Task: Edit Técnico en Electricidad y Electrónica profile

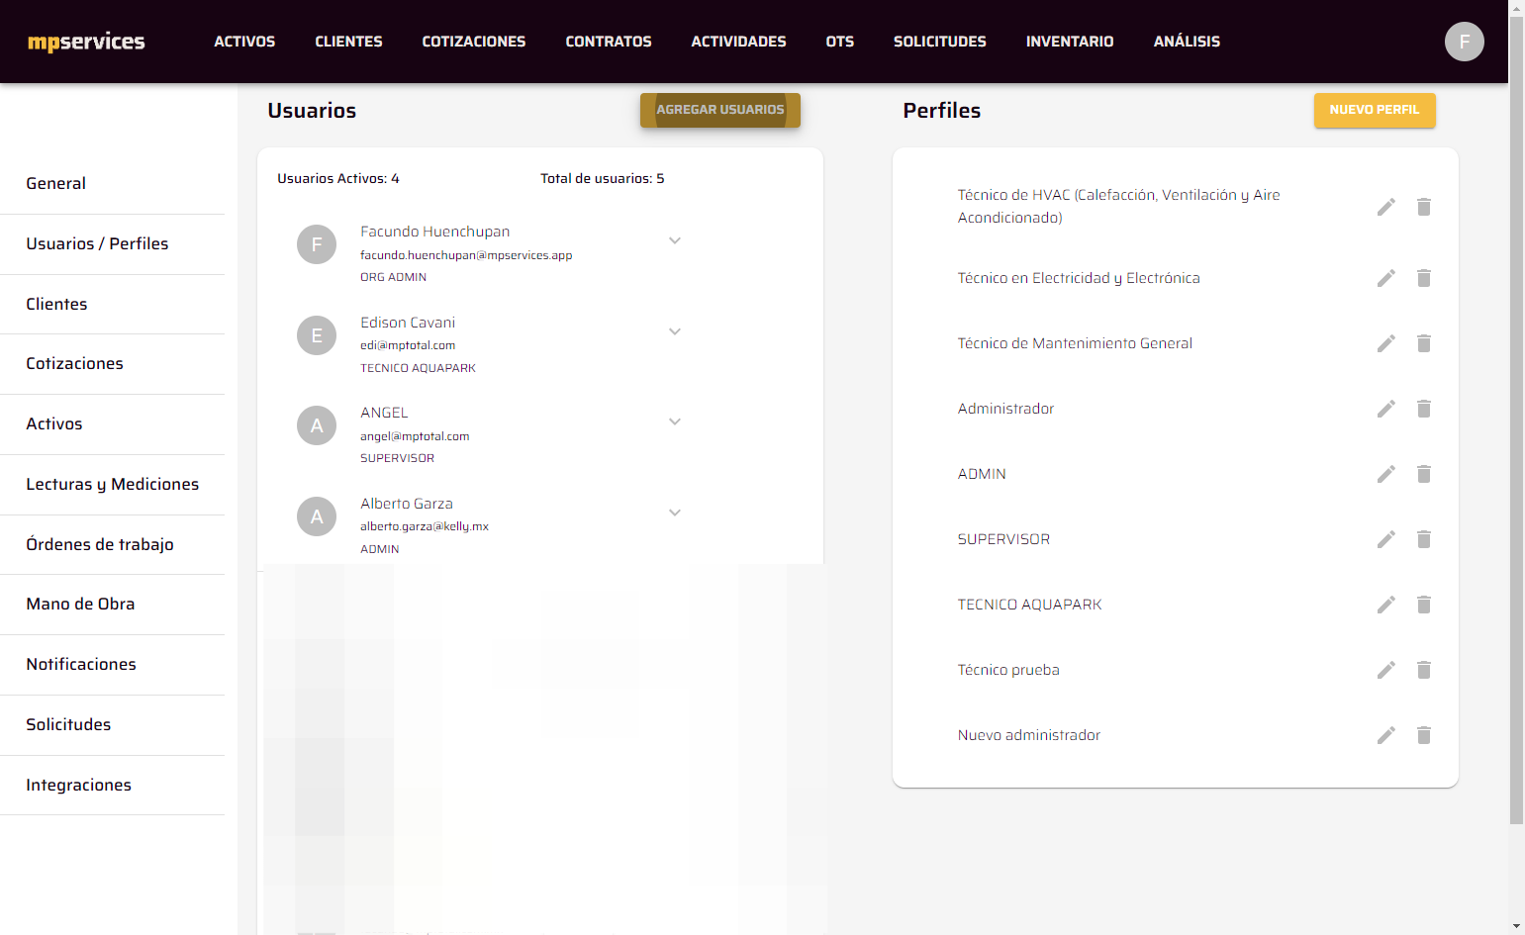Action: coord(1386,278)
